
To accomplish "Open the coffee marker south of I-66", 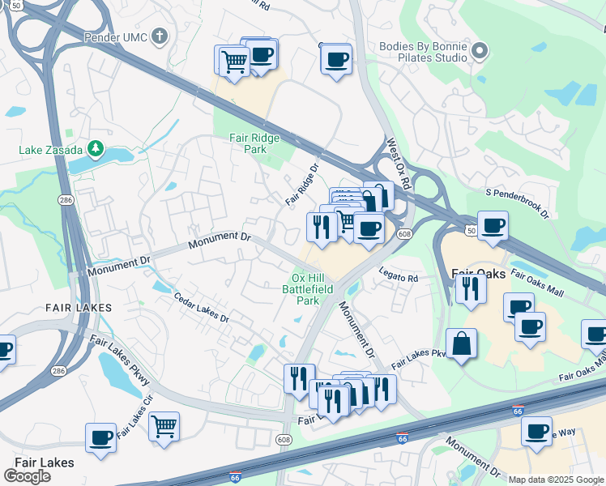I will 537,433.
